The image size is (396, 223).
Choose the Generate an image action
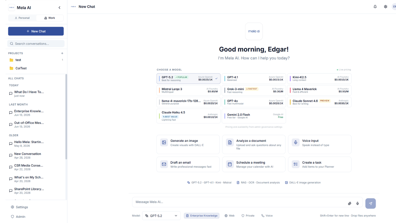(188, 144)
